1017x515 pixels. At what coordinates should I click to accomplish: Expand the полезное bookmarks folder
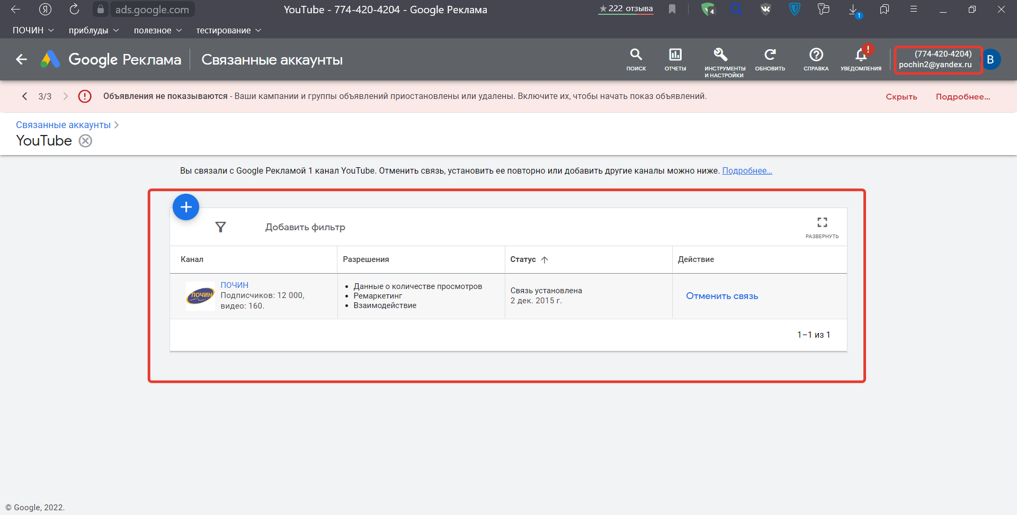158,30
